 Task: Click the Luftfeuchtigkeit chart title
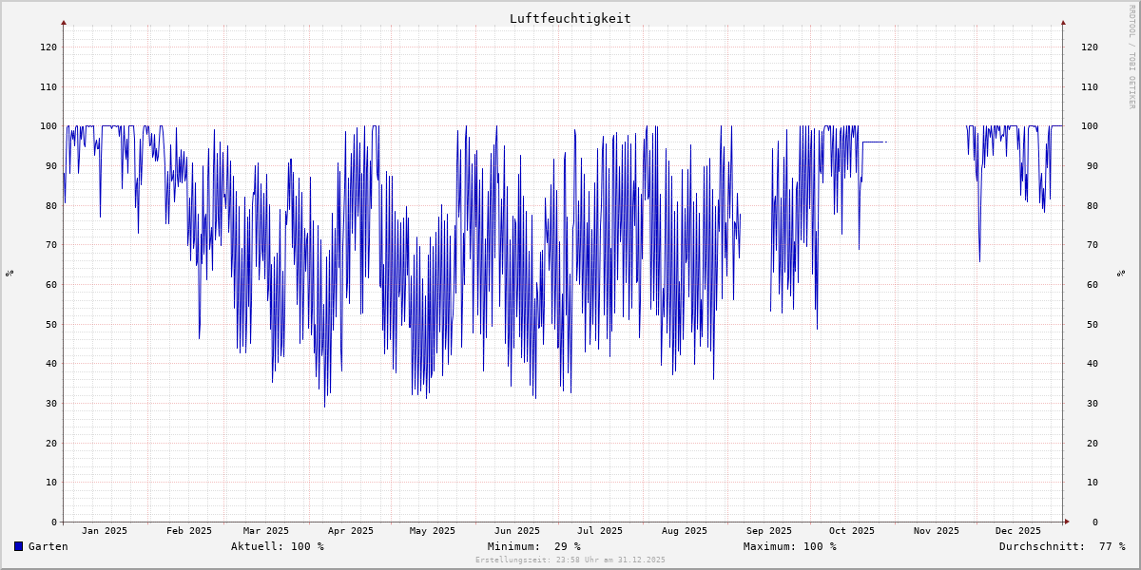pyautogui.click(x=570, y=18)
